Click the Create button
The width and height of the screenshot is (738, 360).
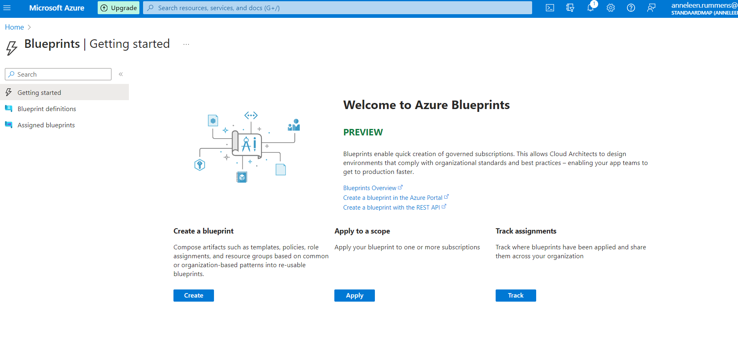194,296
